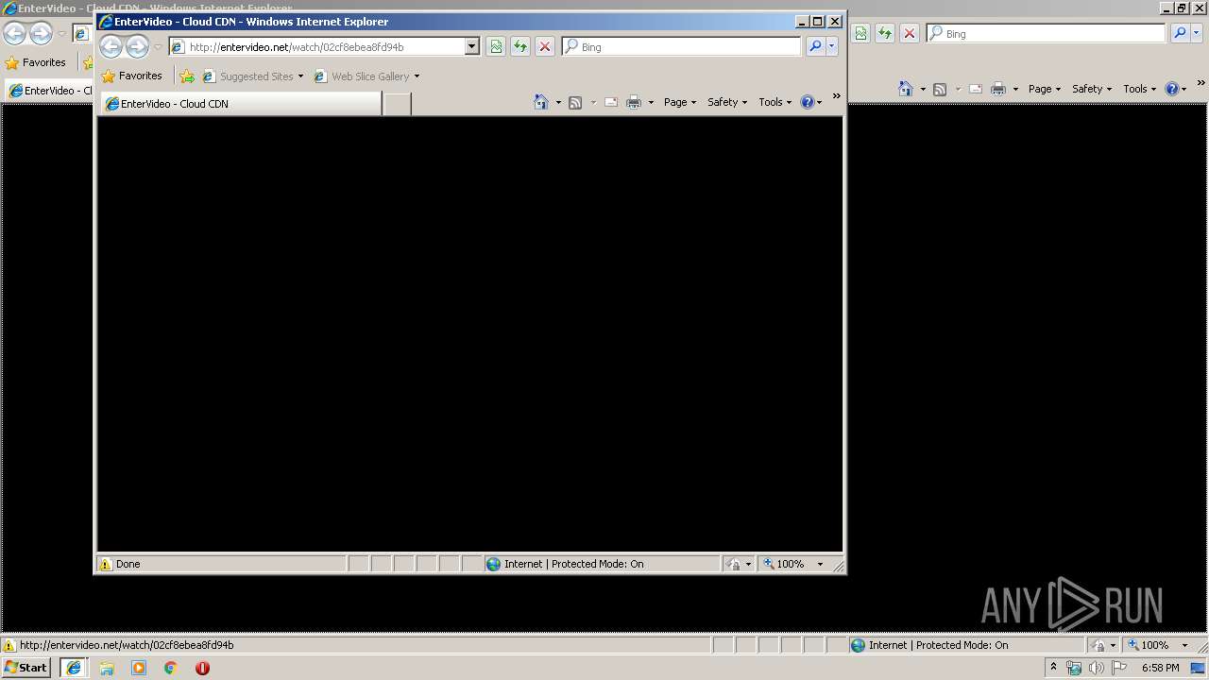Viewport: 1209px width, 680px height.
Task: Expand the Web Slice Gallery dropdown
Action: [x=417, y=76]
